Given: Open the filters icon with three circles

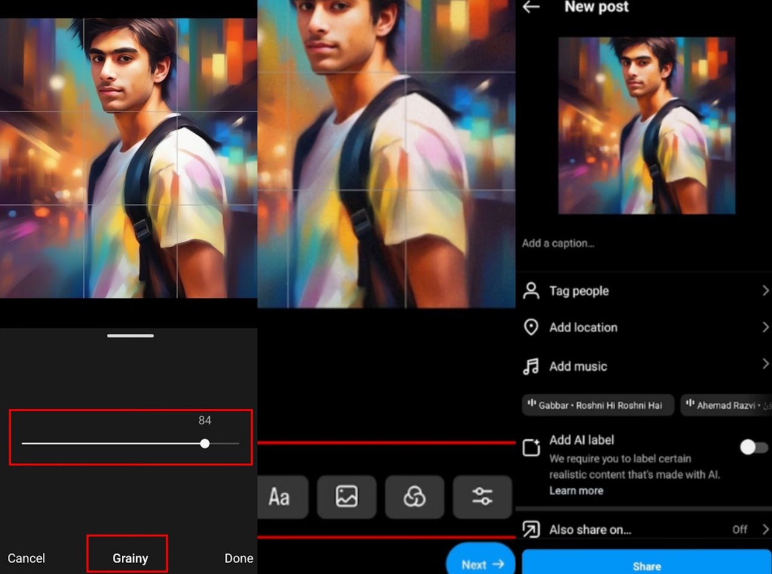Looking at the screenshot, I should tap(414, 497).
